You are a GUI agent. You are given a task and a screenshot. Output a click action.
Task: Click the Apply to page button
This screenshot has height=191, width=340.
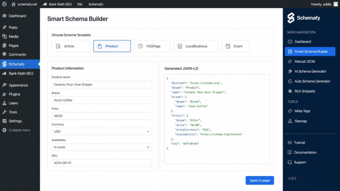point(260,180)
